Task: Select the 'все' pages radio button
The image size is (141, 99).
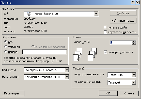Action: (x=6, y=42)
